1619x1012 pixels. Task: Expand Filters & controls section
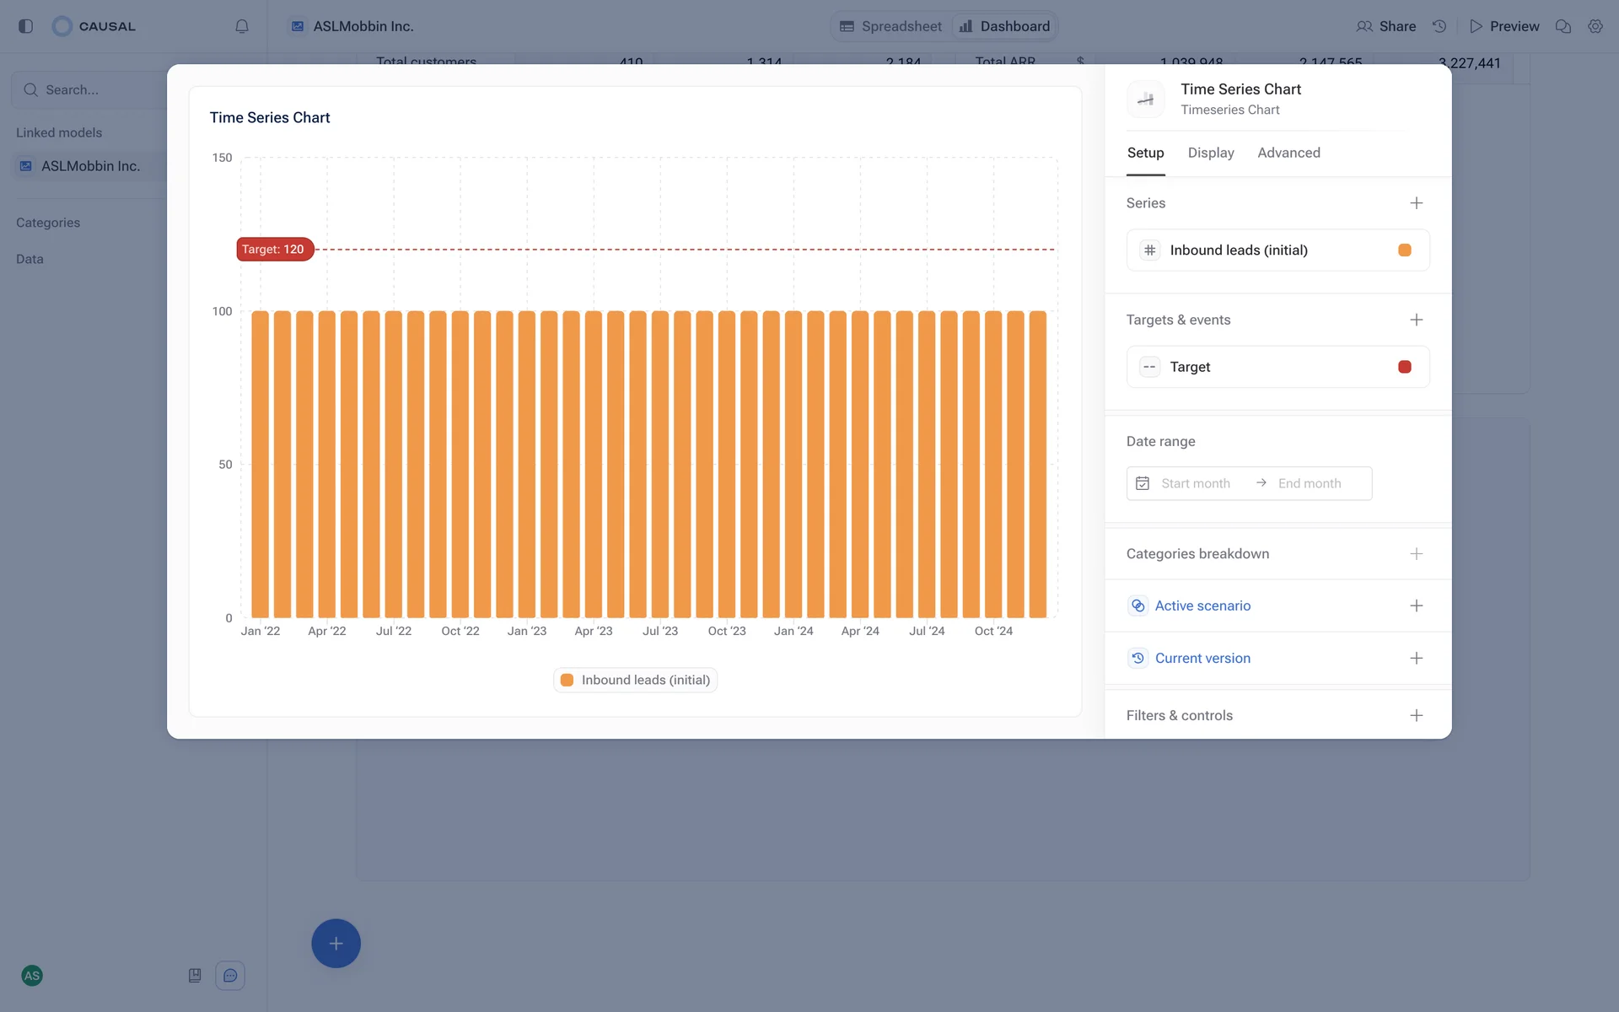[x=1416, y=715]
